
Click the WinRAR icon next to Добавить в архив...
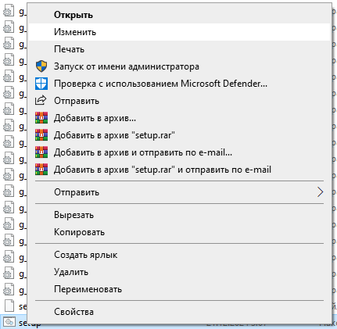[x=41, y=118]
